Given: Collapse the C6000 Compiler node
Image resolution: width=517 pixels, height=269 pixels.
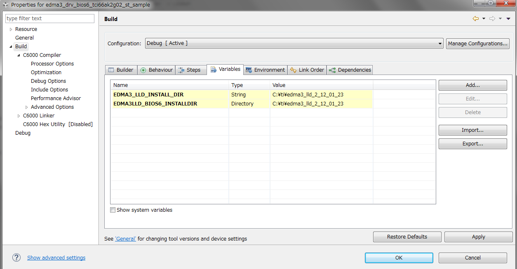Looking at the screenshot, I should tap(19, 55).
